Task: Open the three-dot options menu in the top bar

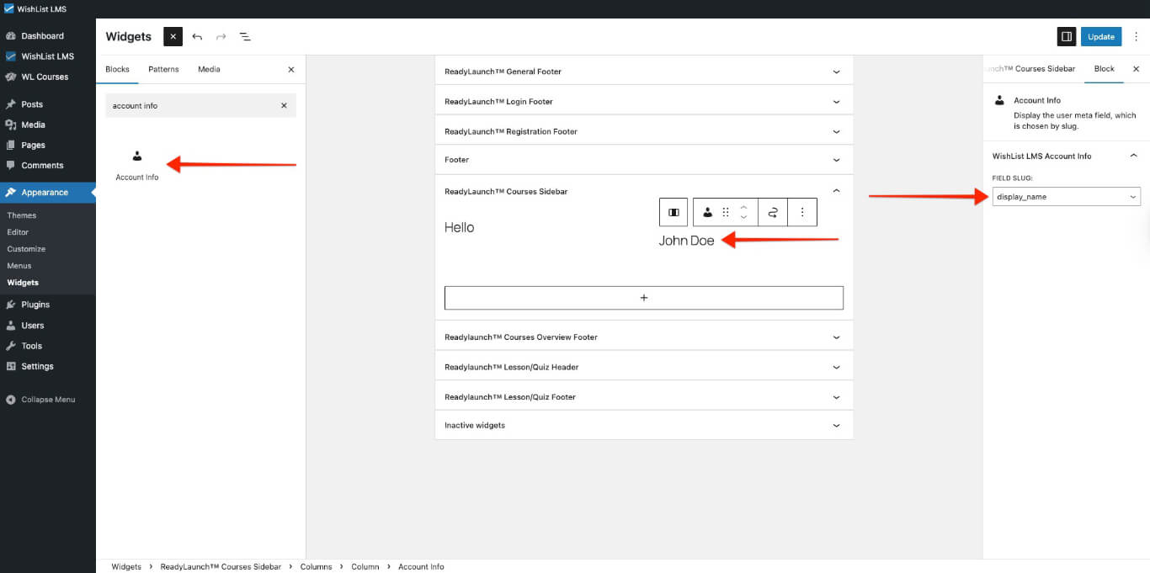Action: click(x=1136, y=36)
